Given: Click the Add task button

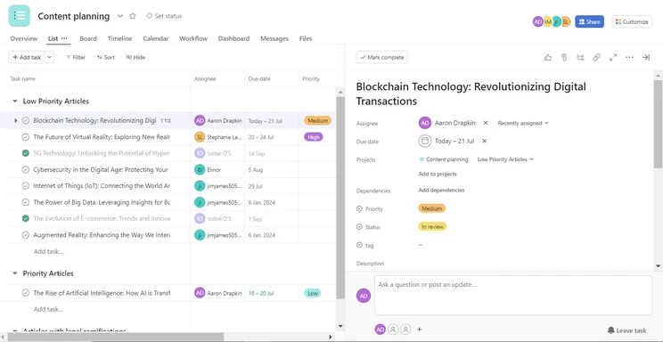Looking at the screenshot, I should [27, 57].
